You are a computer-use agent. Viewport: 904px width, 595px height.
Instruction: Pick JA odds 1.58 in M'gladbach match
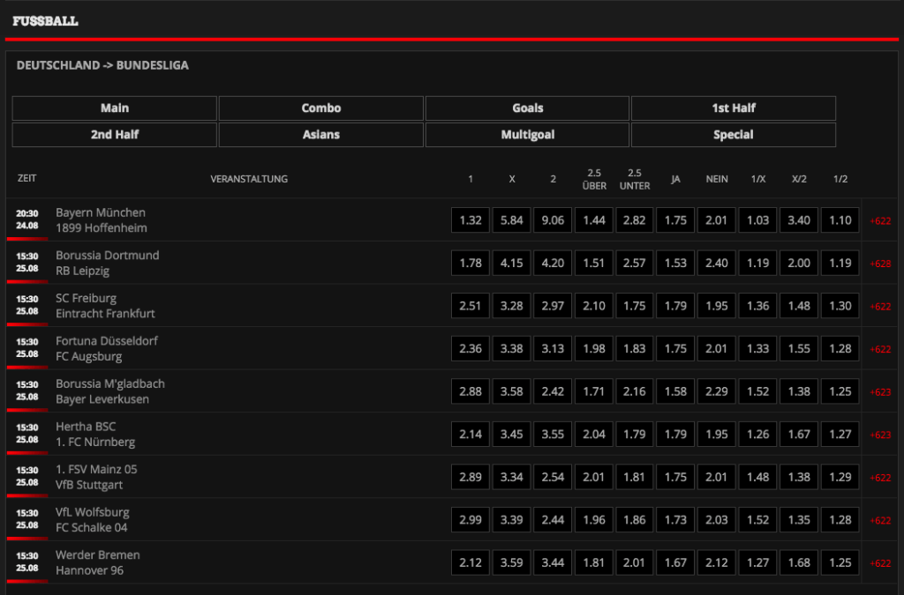[675, 391]
